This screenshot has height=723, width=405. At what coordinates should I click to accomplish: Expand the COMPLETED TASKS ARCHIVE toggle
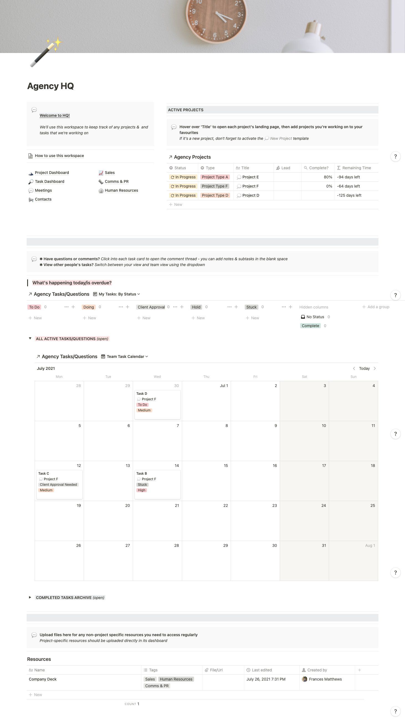click(x=30, y=598)
